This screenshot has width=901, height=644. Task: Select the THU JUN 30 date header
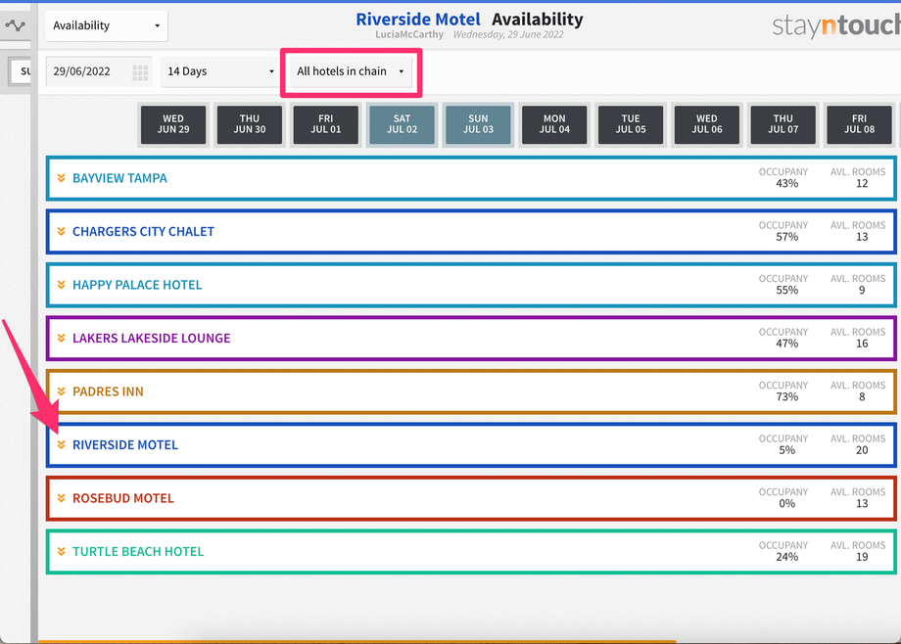pyautogui.click(x=250, y=124)
